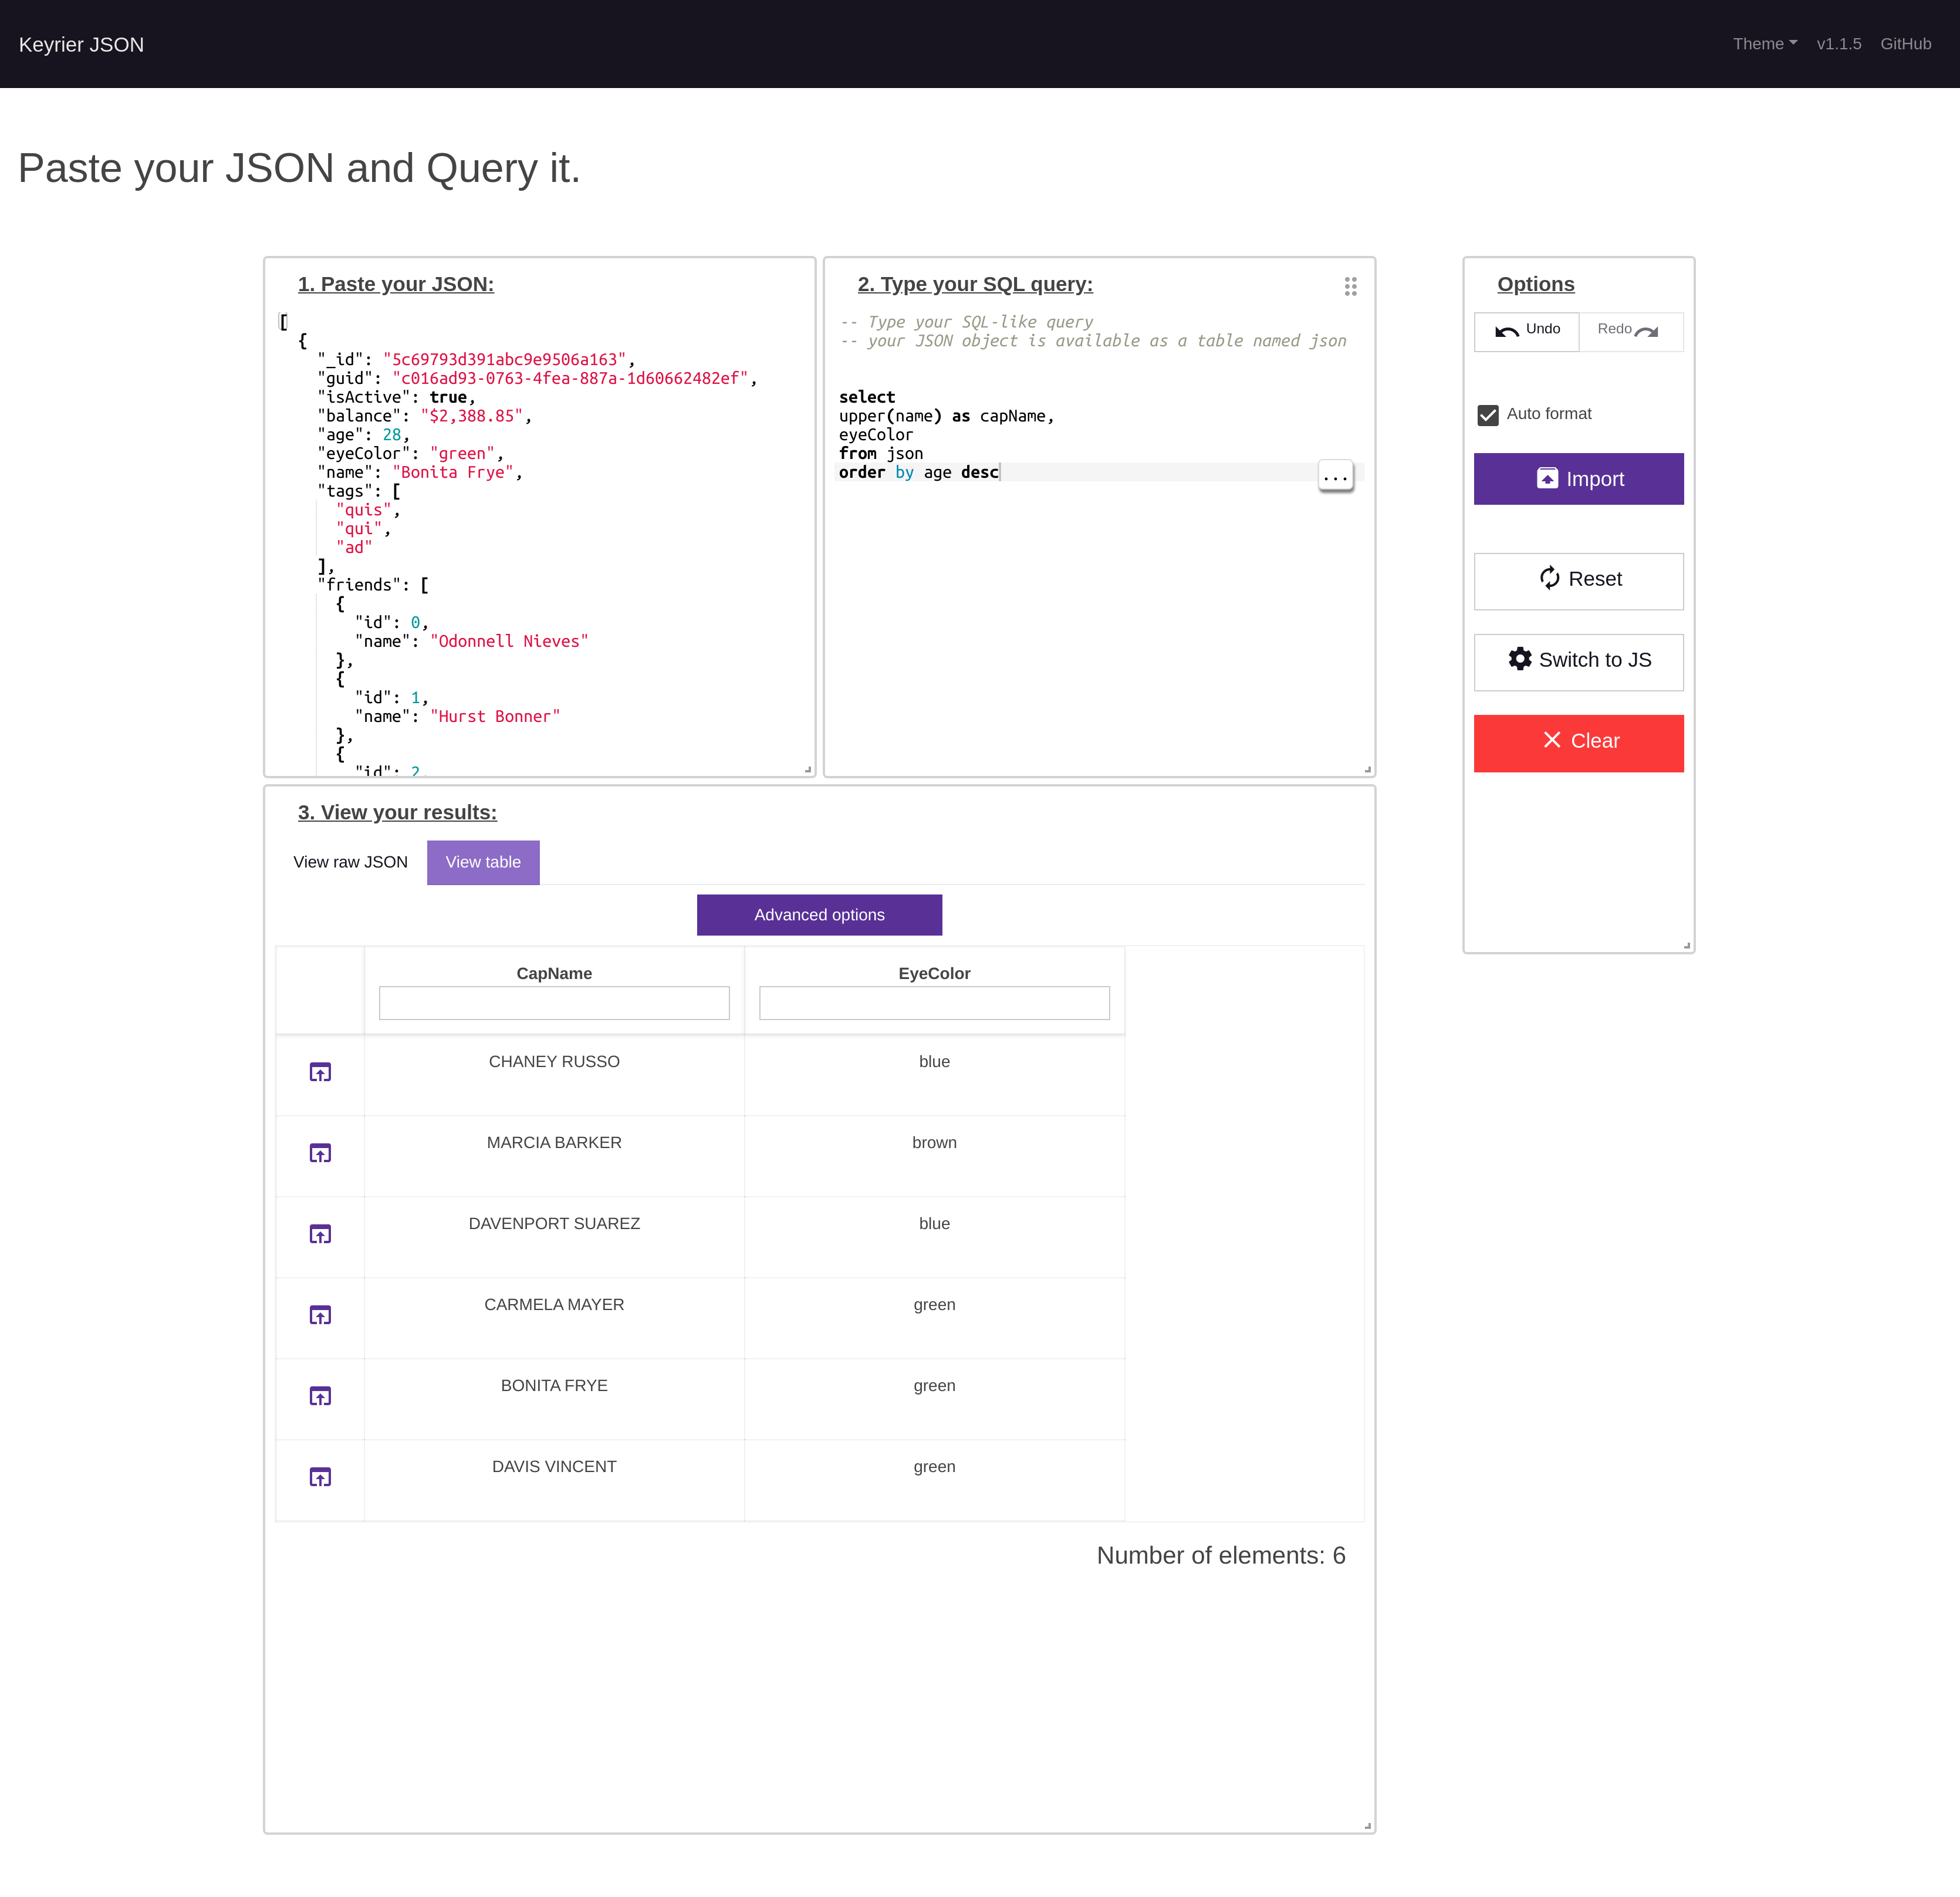The height and width of the screenshot is (1897, 1960).
Task: Expand Advanced options in results panel
Action: (819, 915)
